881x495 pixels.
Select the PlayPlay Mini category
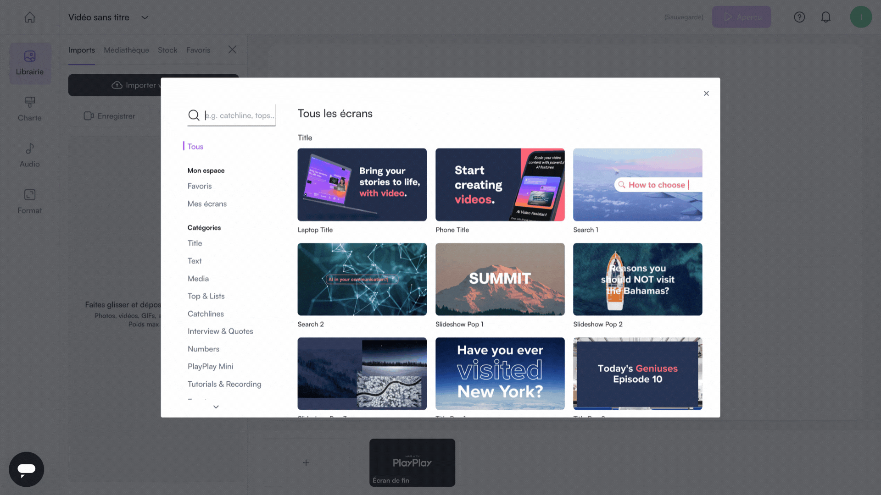tap(210, 367)
